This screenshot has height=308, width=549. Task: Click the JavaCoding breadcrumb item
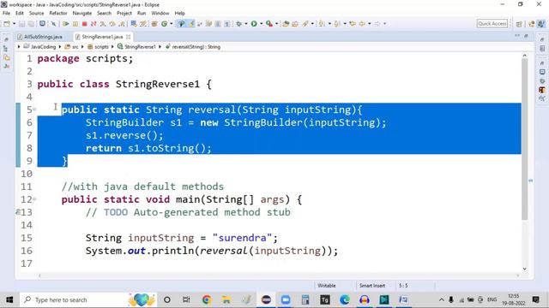click(x=40, y=46)
